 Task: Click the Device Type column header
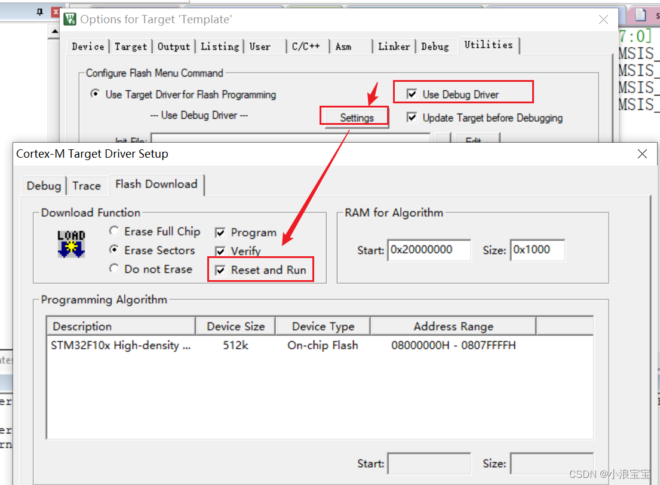pyautogui.click(x=323, y=326)
